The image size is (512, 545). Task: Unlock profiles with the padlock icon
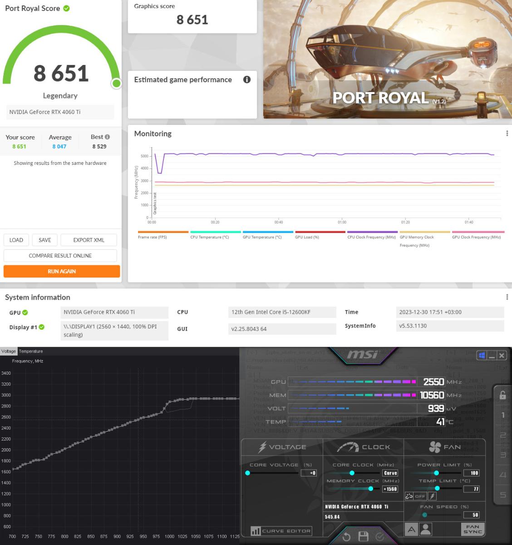(502, 395)
